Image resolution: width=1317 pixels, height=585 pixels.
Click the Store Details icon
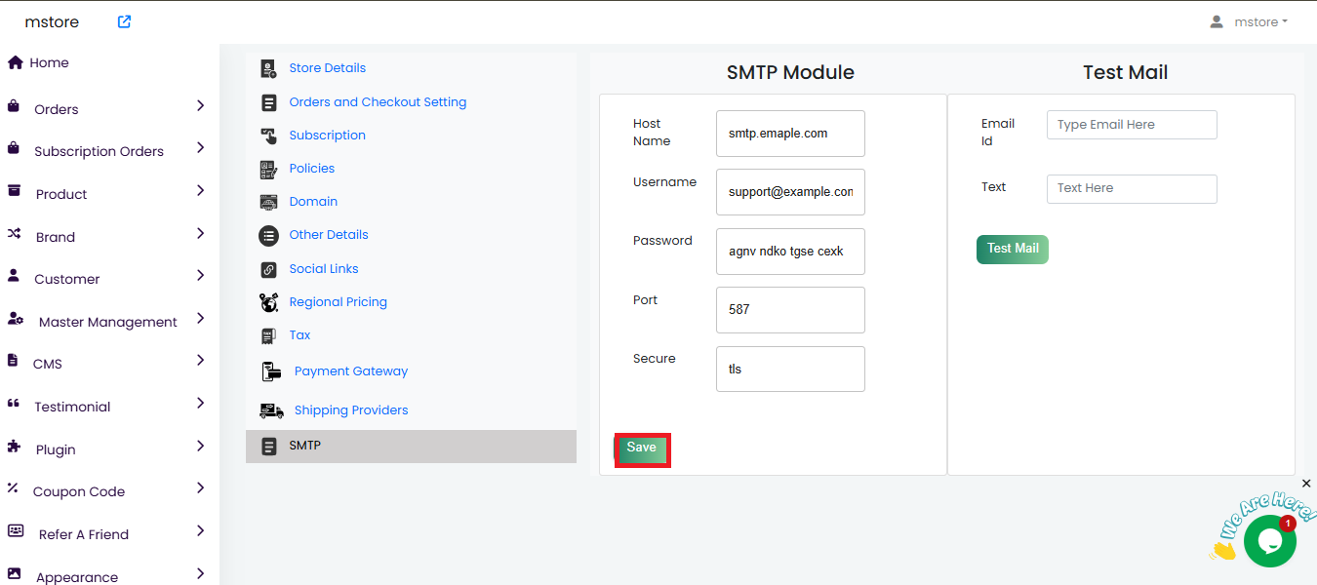[x=268, y=68]
